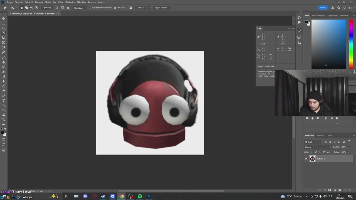This screenshot has height=200, width=356.
Task: Click the Paylaş button
Action: (x=323, y=8)
